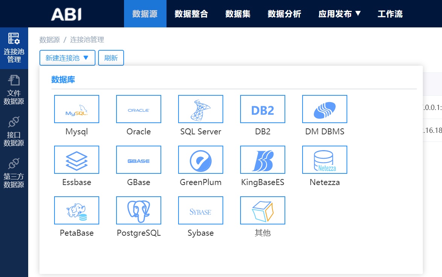Viewport: 442px width, 277px height.
Task: Pick the SQL Server database icon
Action: (201, 109)
